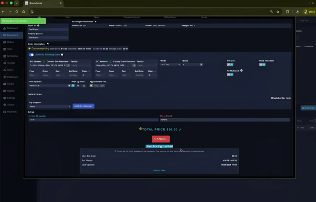This screenshot has height=202, width=316.
Task: Switch to the Files tab
Action: point(68,17)
